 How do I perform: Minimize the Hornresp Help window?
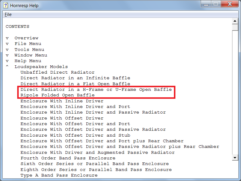point(206,4)
